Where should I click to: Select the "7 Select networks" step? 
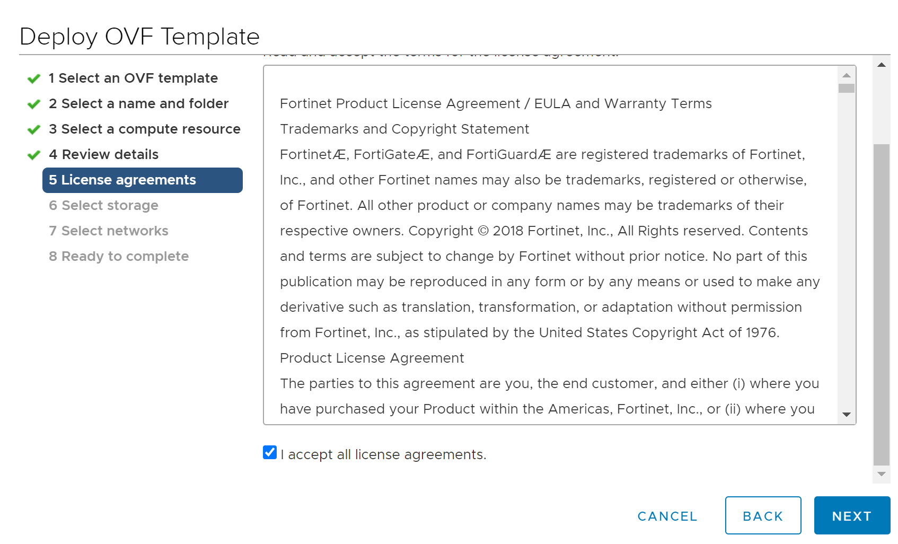[x=109, y=230]
